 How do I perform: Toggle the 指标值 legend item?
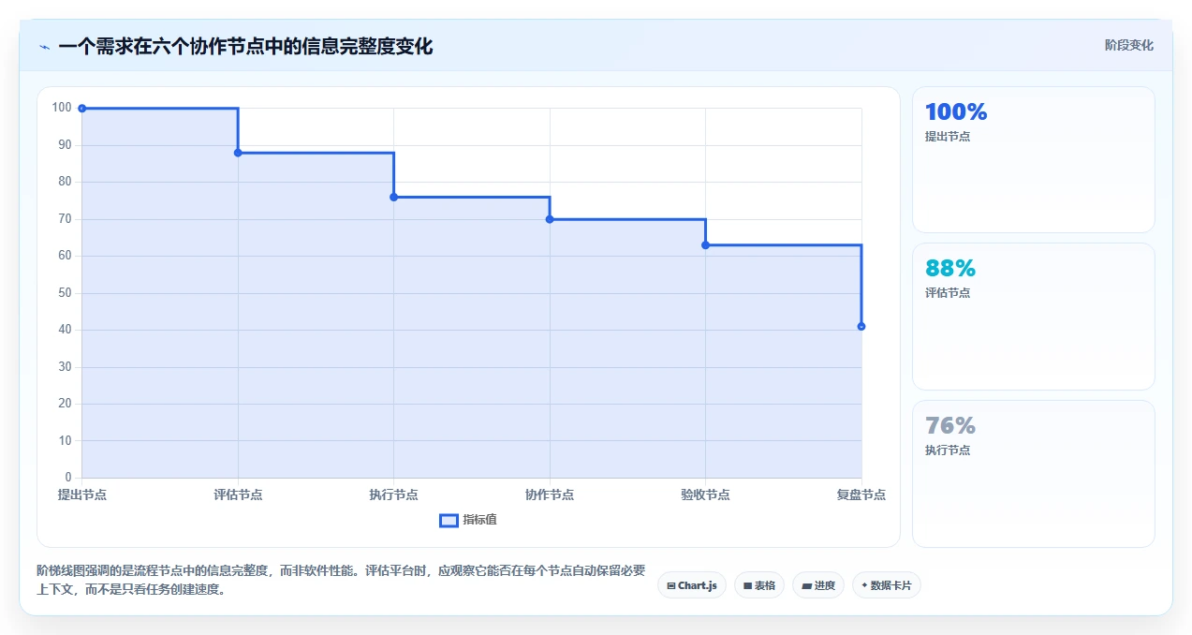click(x=468, y=520)
